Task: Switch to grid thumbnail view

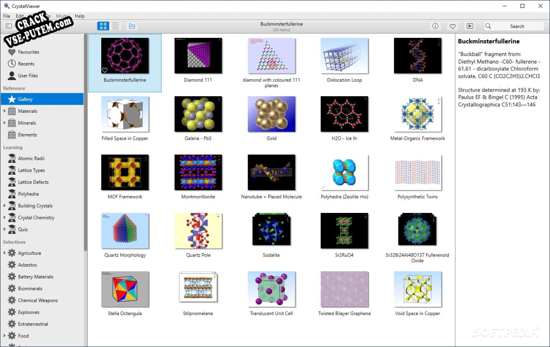Action: 103,26
